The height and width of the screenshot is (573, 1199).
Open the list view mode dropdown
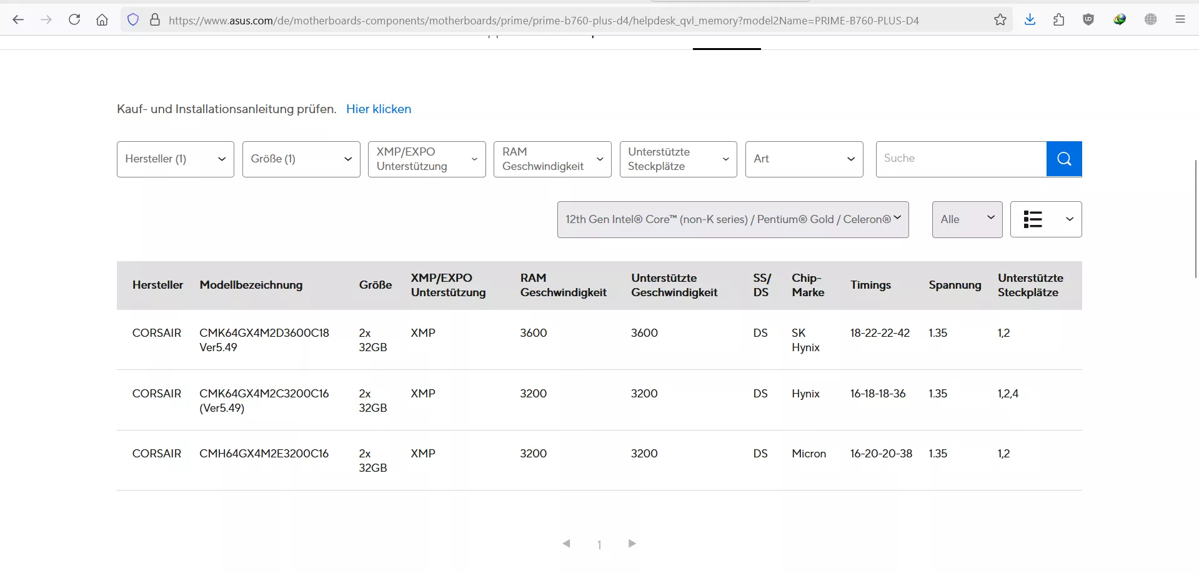[1046, 219]
